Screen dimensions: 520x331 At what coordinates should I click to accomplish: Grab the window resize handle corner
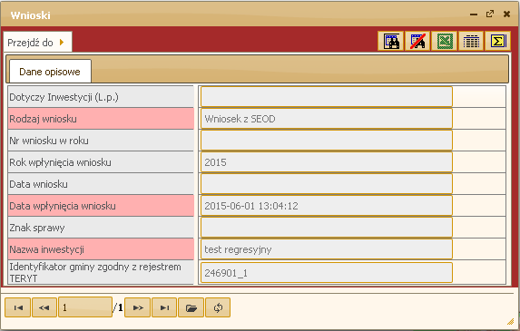tap(511, 322)
